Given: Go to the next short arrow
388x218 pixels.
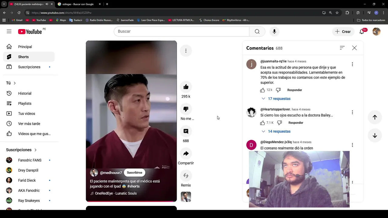Looking at the screenshot, I should (x=375, y=136).
